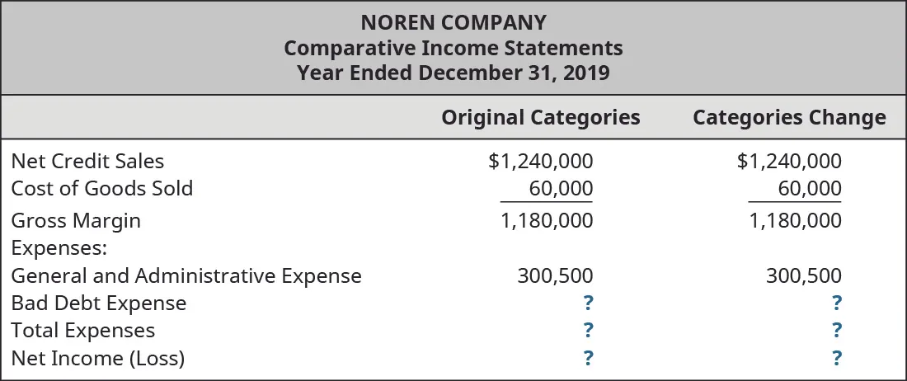The height and width of the screenshot is (381, 907).
Task: Click Bad Debt Expense question mark under Original Categories
Action: click(x=588, y=303)
